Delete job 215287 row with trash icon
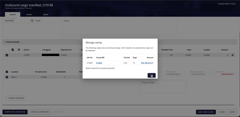Viewport: 240px width, 117px height. pos(233,55)
